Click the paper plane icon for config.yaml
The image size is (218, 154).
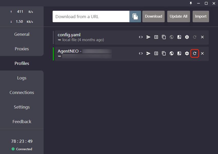[148, 37]
